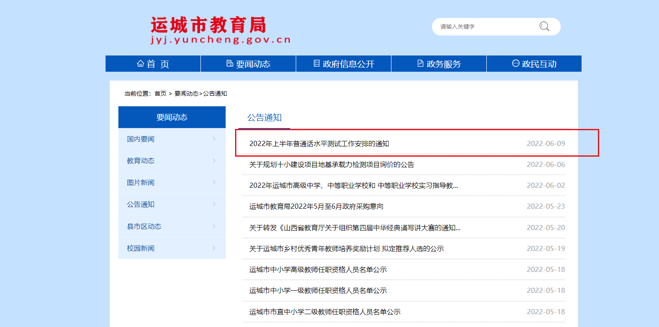659x327 pixels.
Task: Open 运城市中小学高级教师任职资格人员名单公示
Action: click(x=318, y=270)
